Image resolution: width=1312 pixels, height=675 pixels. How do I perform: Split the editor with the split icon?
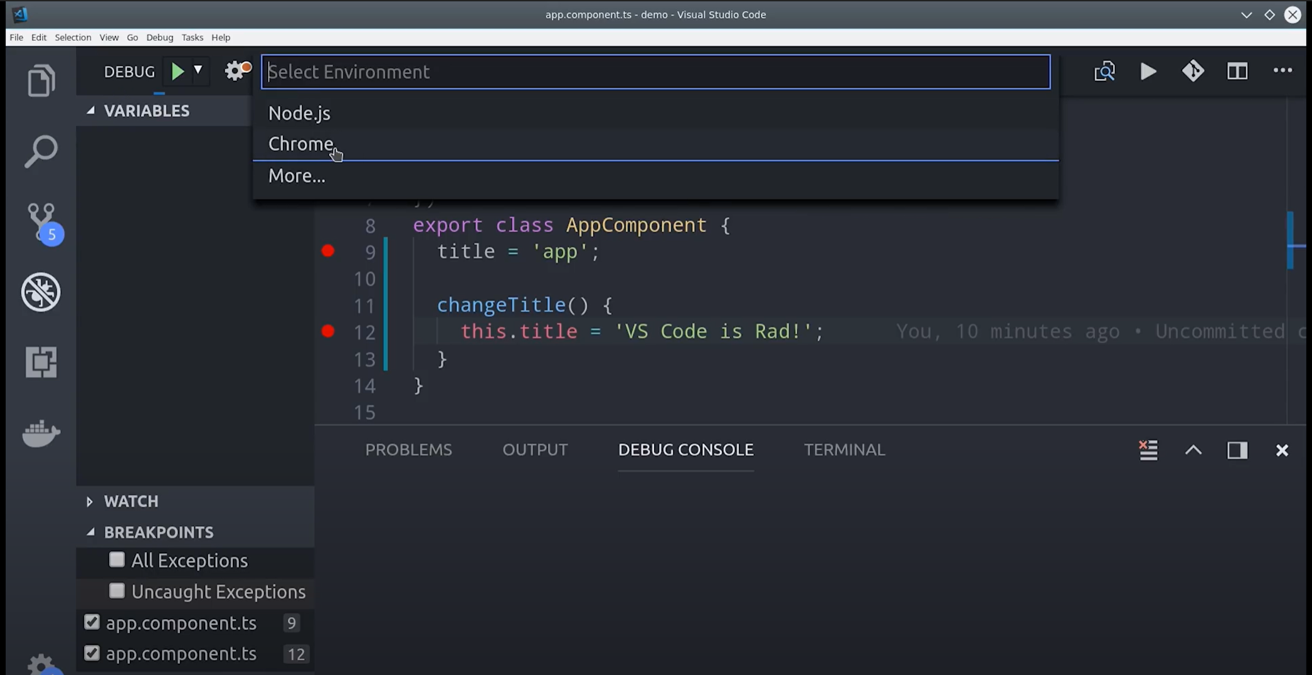[1237, 72]
